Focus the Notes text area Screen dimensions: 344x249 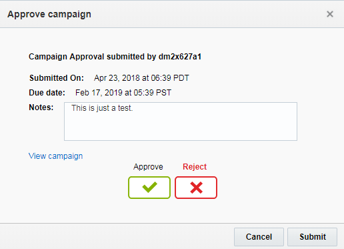181,121
